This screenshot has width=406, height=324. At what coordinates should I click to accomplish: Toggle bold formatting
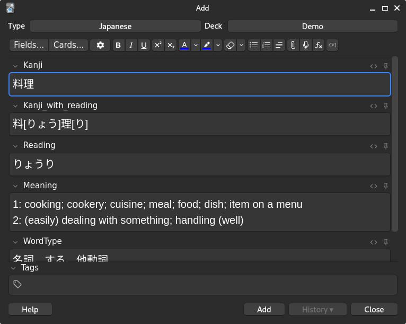118,46
